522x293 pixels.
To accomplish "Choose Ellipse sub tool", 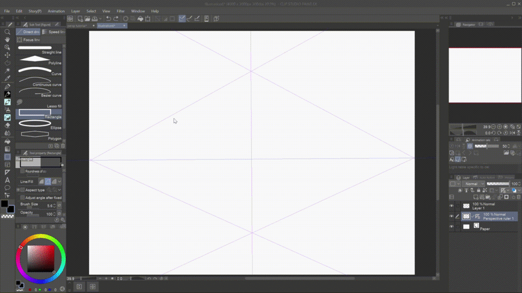I will (x=39, y=125).
